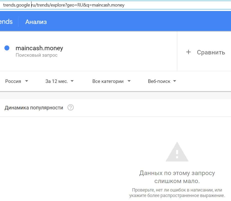231x201 pixels.
Task: Open the Россия region dropdown
Action: coord(13,81)
